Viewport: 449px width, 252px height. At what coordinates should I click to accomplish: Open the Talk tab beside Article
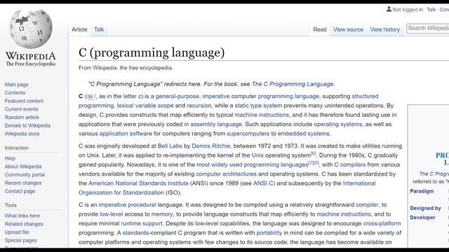click(x=99, y=29)
